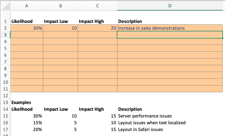Screen dimensions: 225x136
Task: Click the select-all corner triangle
Action: (6, 6)
